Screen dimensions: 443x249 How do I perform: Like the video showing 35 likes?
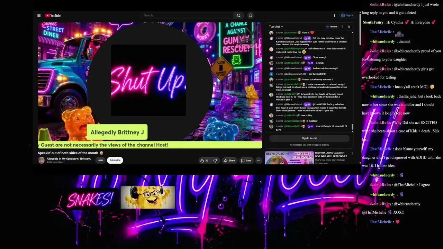pos(204,160)
